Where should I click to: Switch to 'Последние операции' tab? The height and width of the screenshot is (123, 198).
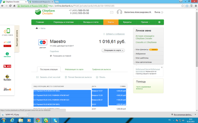49,69
